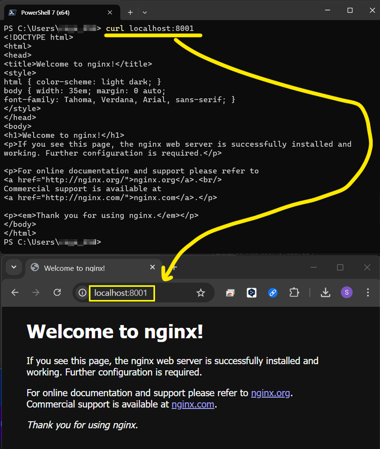The width and height of the screenshot is (380, 449).
Task: Open the purple S profile avatar
Action: pyautogui.click(x=347, y=292)
